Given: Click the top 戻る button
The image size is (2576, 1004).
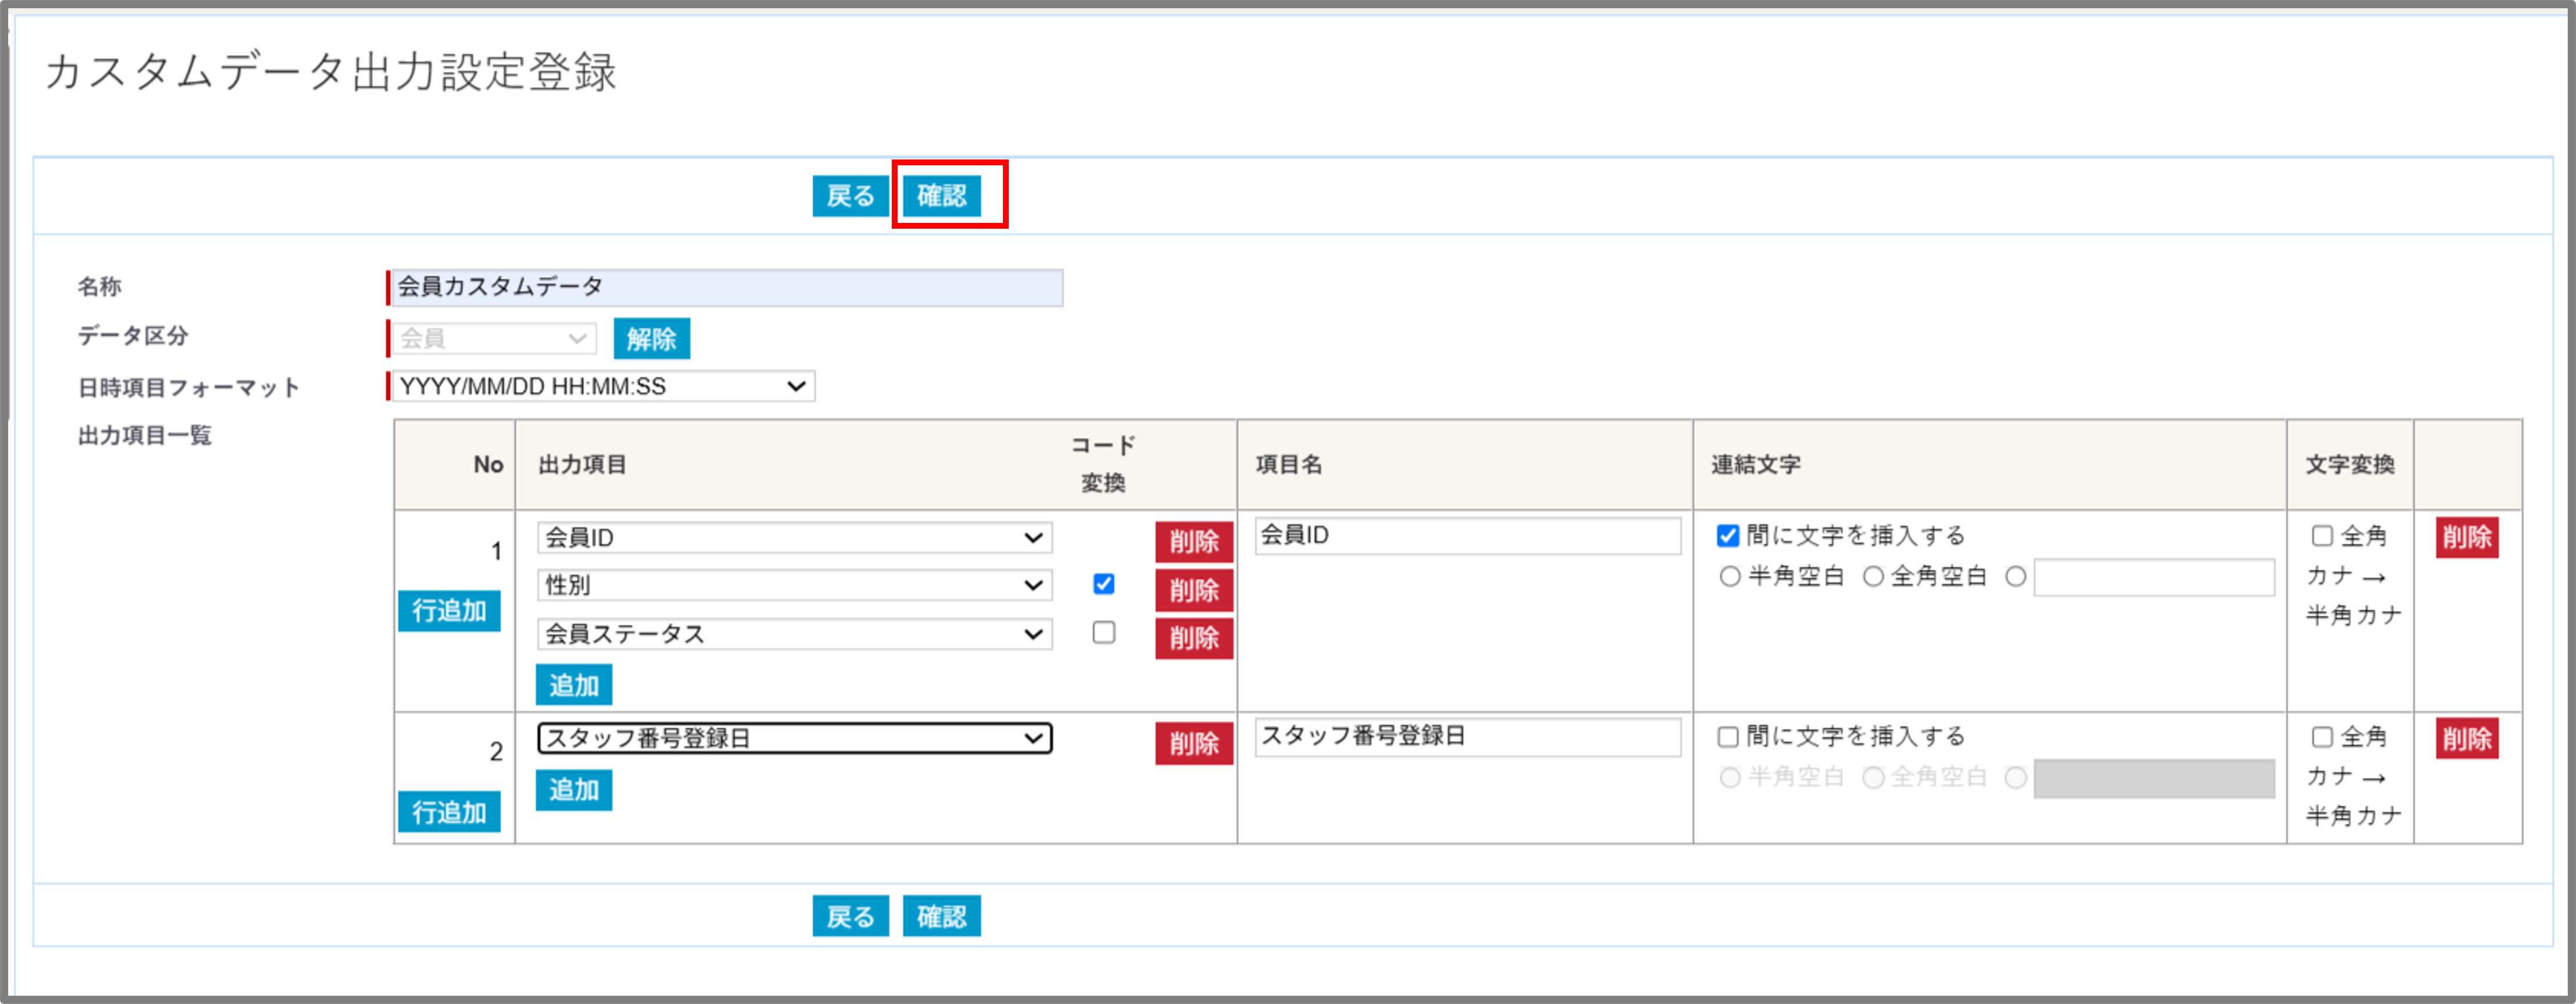Looking at the screenshot, I should (850, 195).
